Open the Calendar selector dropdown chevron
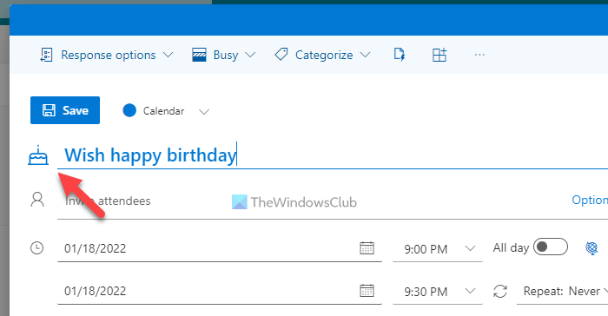The height and width of the screenshot is (316, 608). 204,112
